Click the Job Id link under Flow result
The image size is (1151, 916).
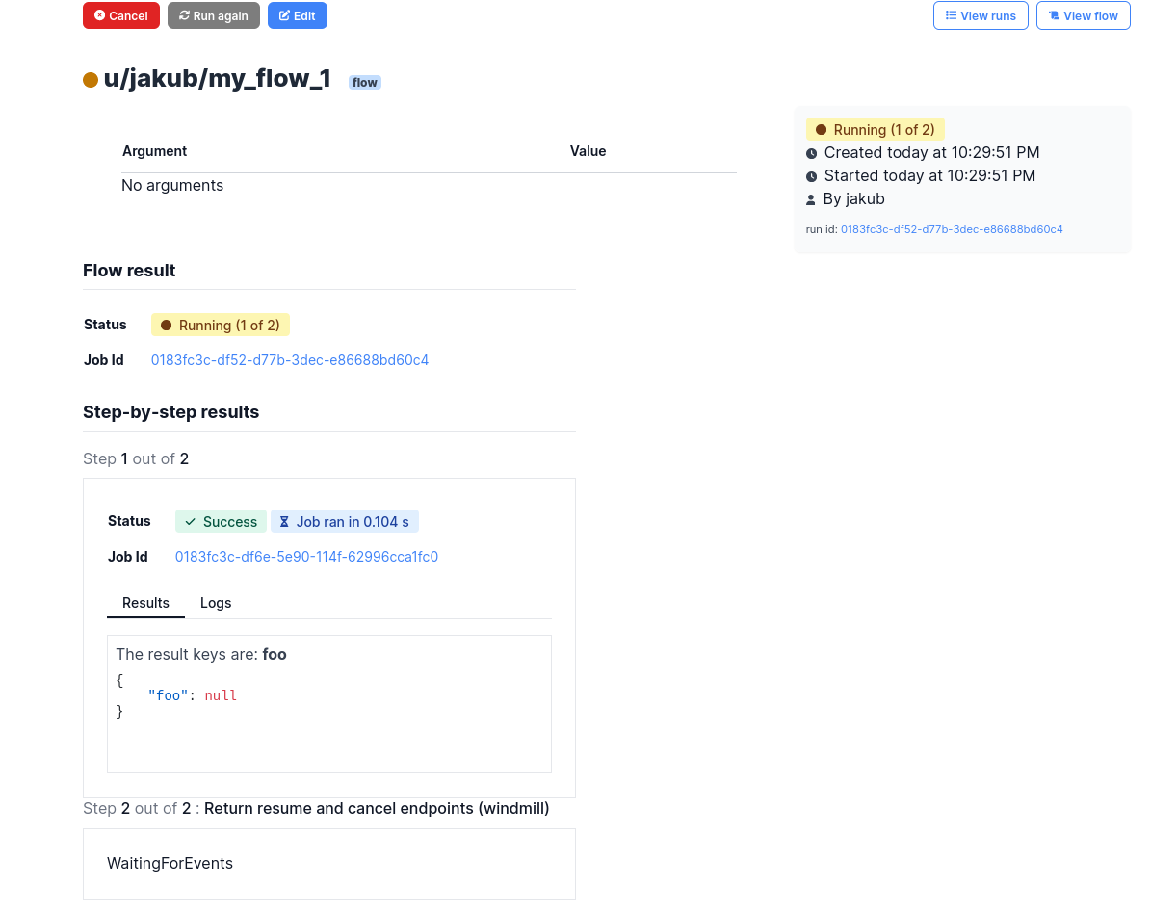pos(289,359)
